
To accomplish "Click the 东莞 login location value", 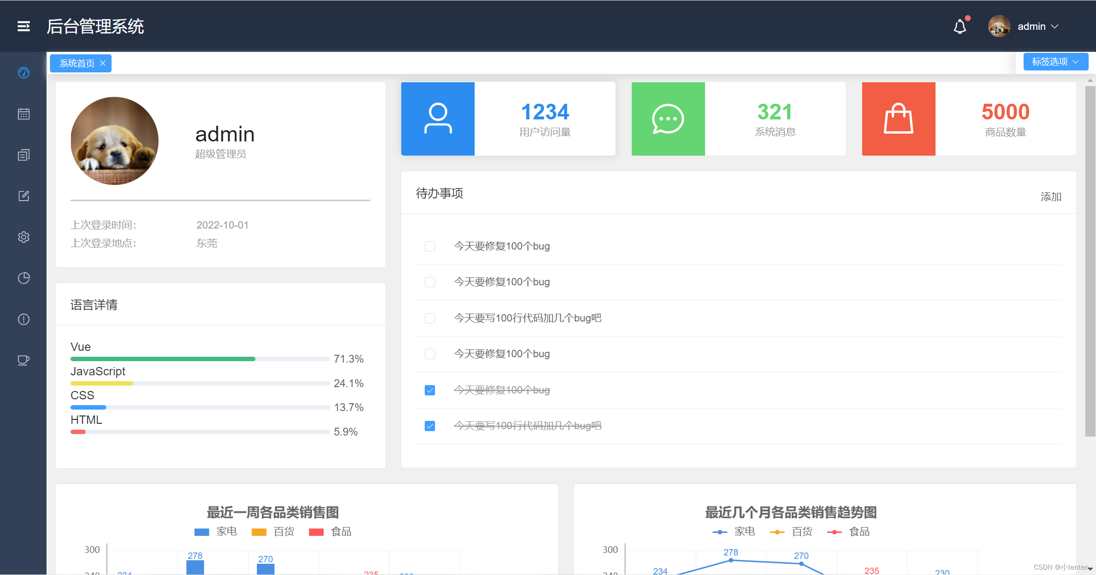I will tap(206, 243).
